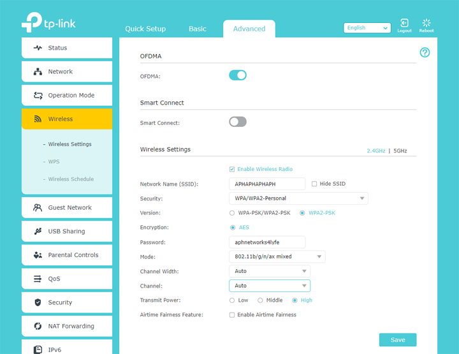Viewport: 459px width, 354px height.
Task: Select Middle transmit power
Action: [x=260, y=300]
